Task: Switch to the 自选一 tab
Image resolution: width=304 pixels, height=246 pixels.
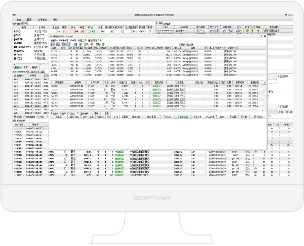Action: tap(17, 67)
